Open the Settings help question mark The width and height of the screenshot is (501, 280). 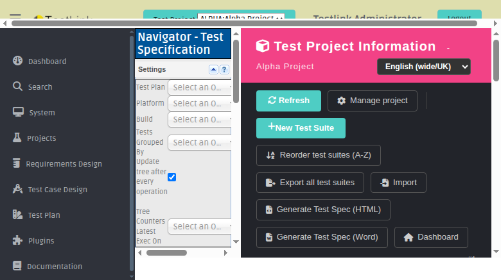(224, 70)
